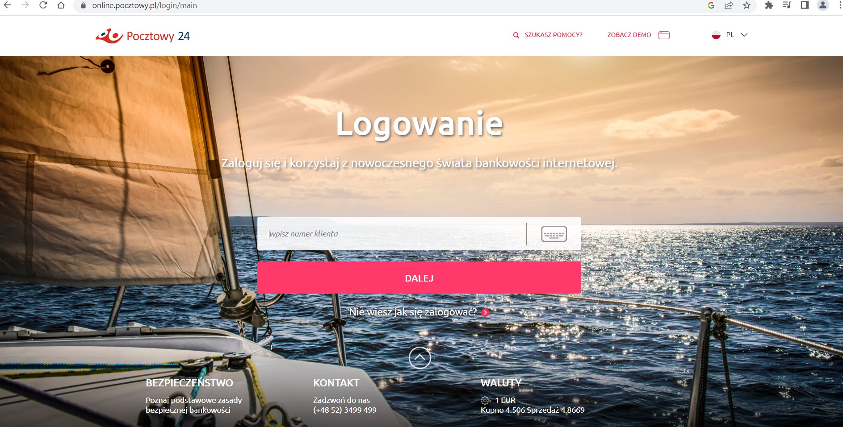Click the search magnifier icon near Szukasz pomocy

(x=516, y=35)
